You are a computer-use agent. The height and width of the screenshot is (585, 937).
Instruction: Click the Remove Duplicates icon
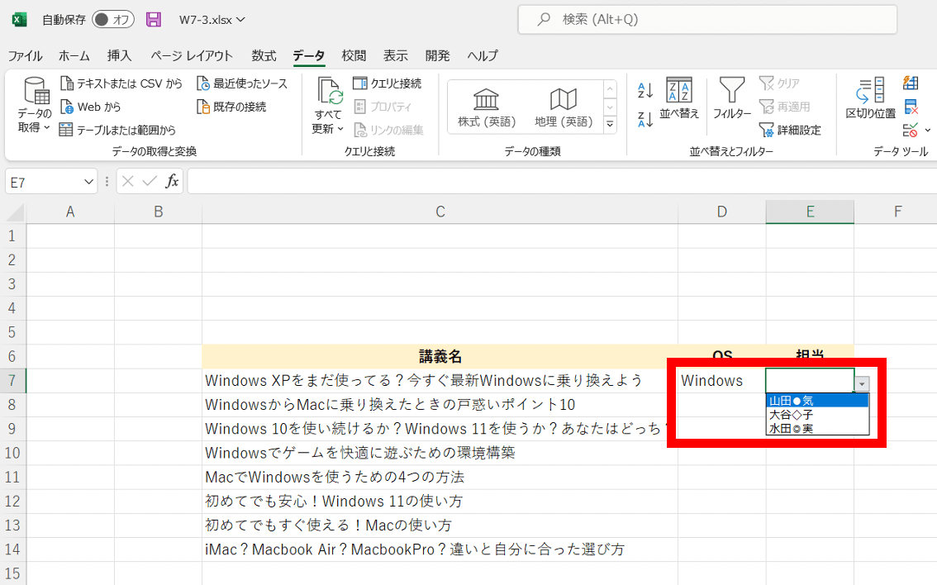911,107
